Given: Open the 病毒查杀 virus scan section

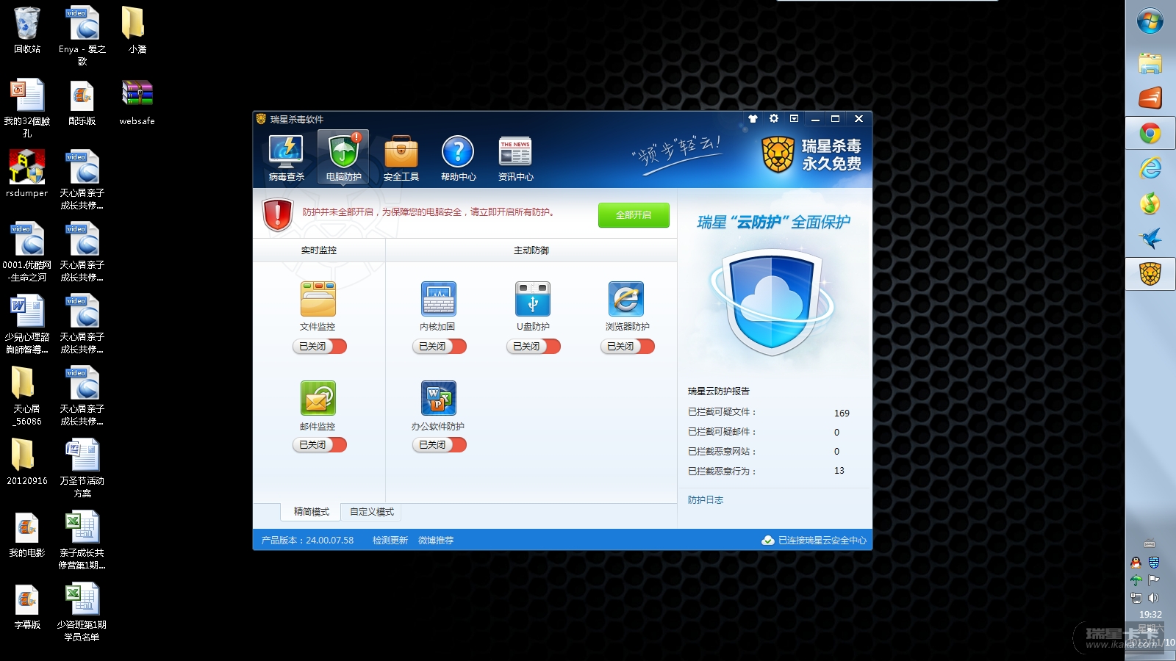Looking at the screenshot, I should (286, 158).
